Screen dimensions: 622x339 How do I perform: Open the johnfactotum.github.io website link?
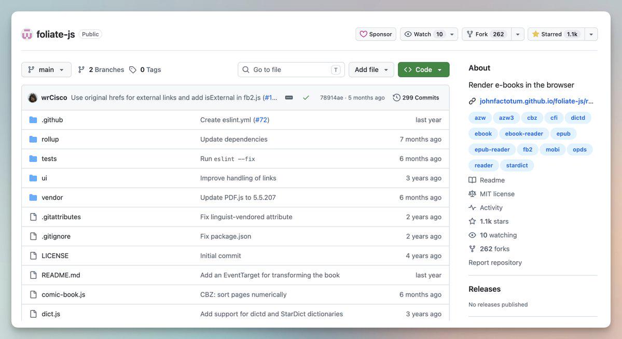point(536,101)
